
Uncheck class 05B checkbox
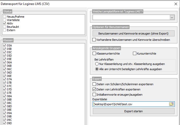tap(4, 49)
